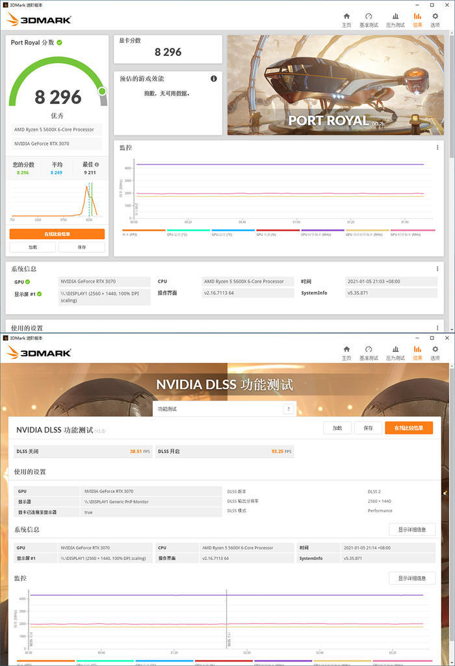The height and width of the screenshot is (666, 455).
Task: Click the DLSS 2 value for DLSS 版本
Action: click(374, 492)
